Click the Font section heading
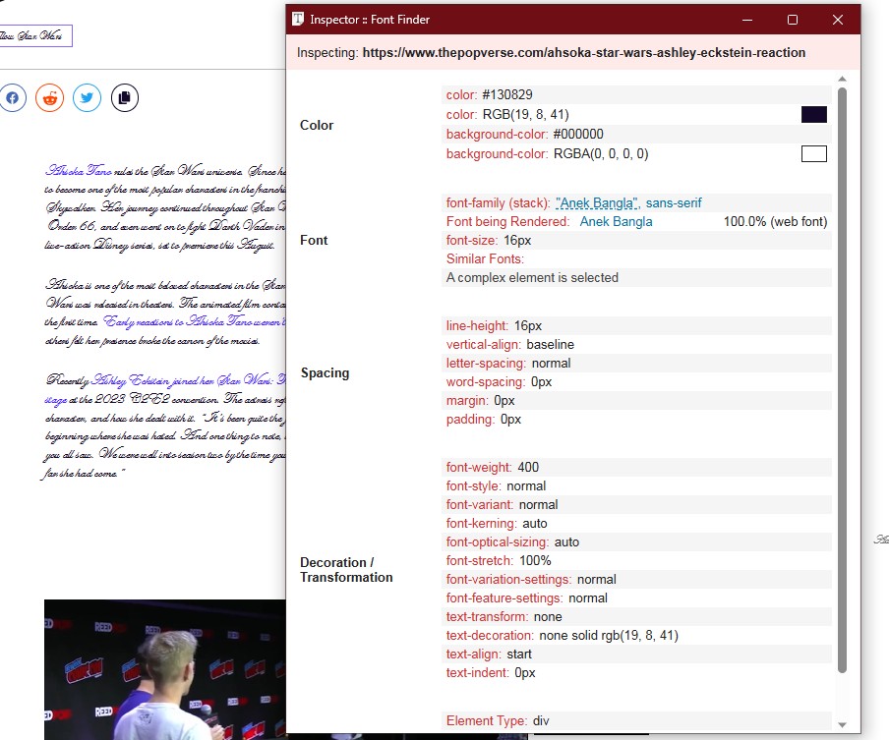The height and width of the screenshot is (740, 889). click(x=314, y=240)
